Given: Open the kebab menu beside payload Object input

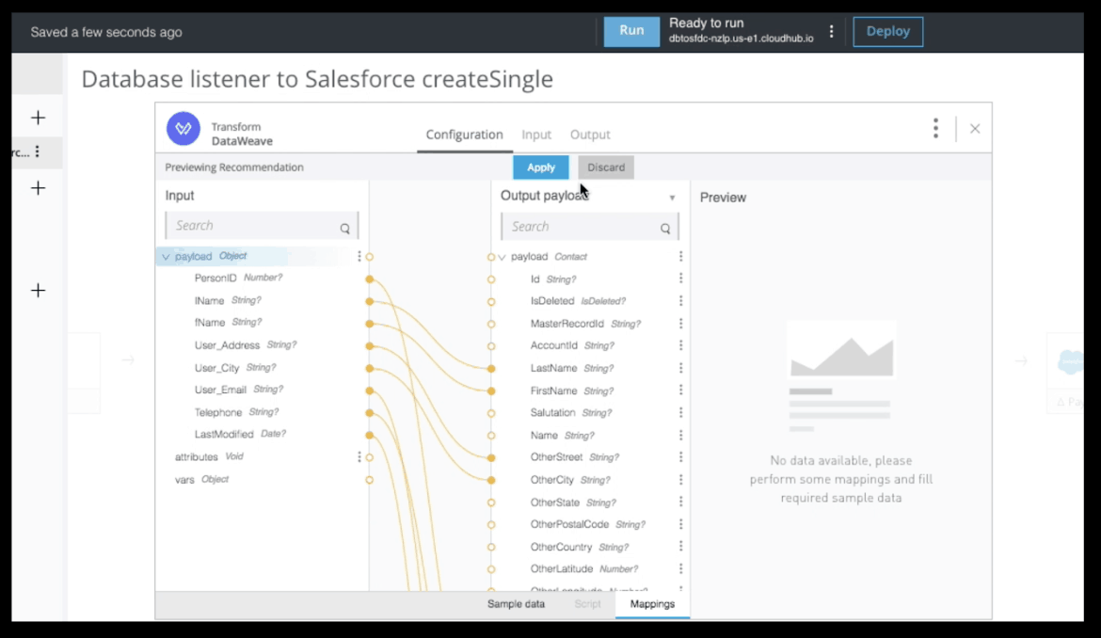Looking at the screenshot, I should point(359,255).
